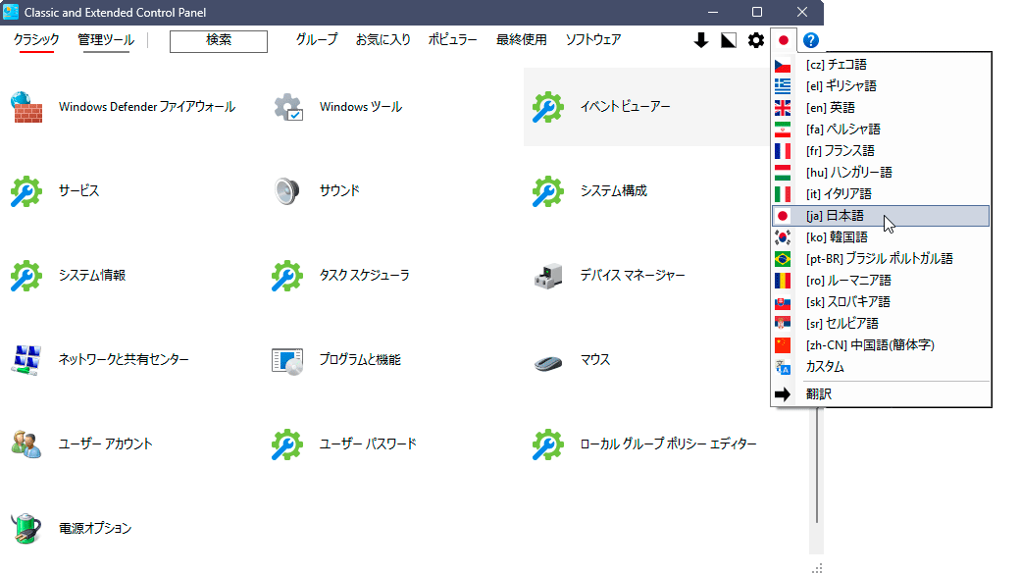Choose [it] イタリア語 language

[881, 194]
